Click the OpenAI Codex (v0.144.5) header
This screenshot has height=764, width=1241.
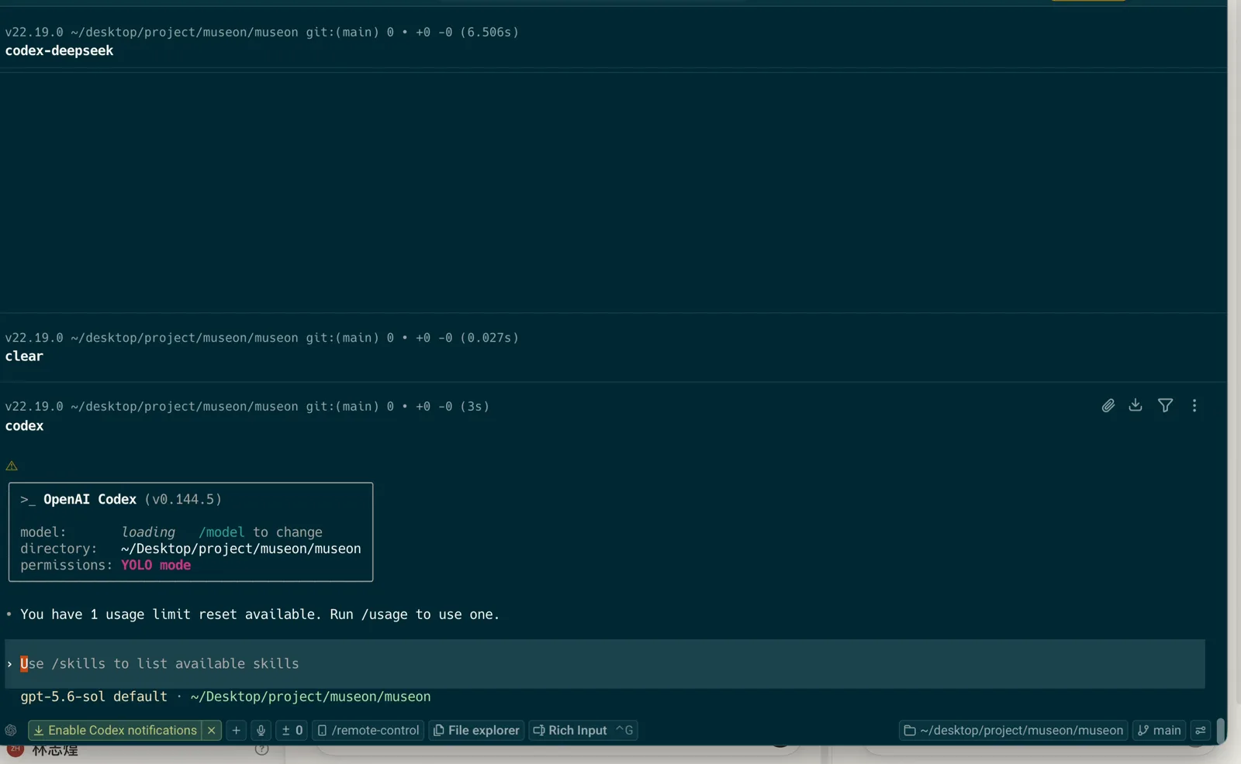[x=121, y=499]
